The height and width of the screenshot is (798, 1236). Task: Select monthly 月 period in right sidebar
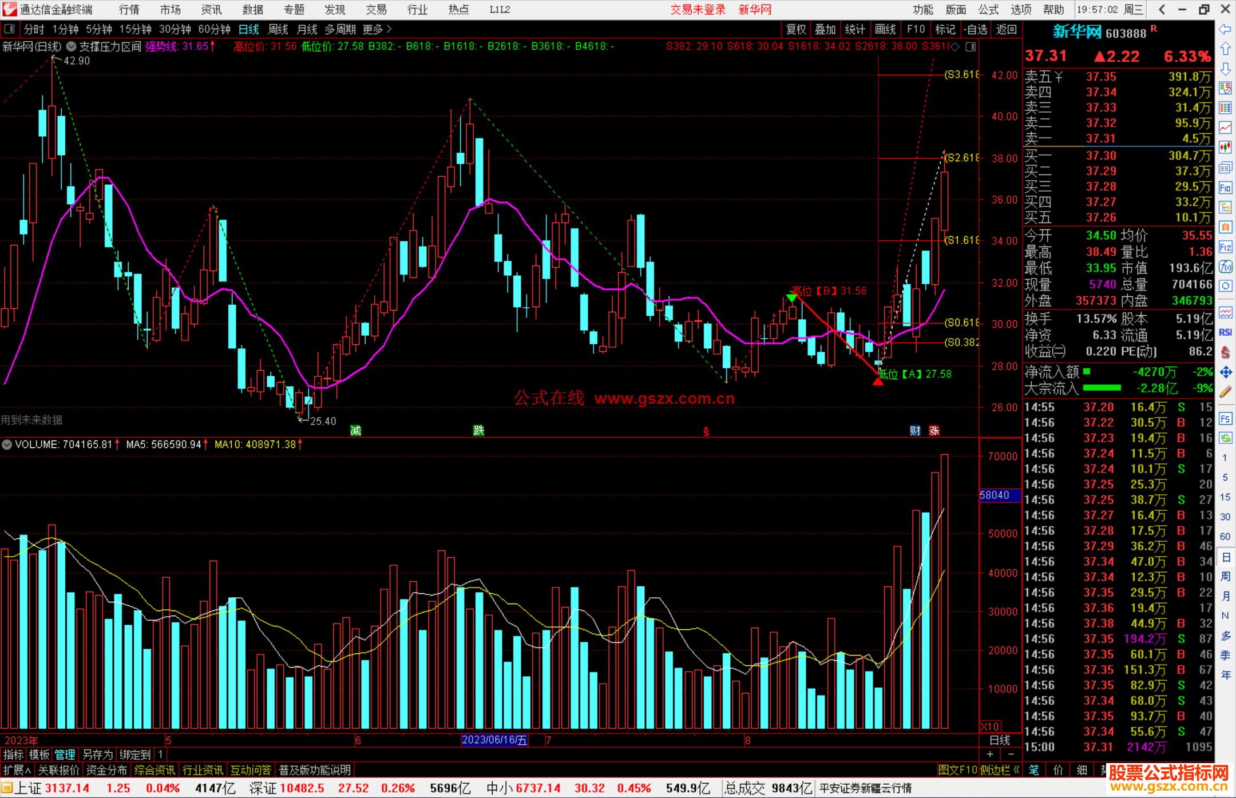[1225, 596]
